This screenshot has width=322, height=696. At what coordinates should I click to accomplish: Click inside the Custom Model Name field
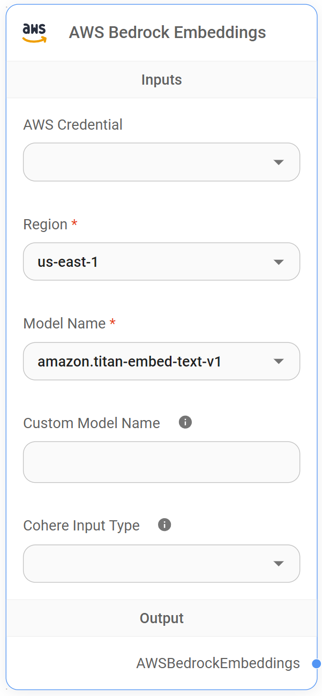pos(161,462)
